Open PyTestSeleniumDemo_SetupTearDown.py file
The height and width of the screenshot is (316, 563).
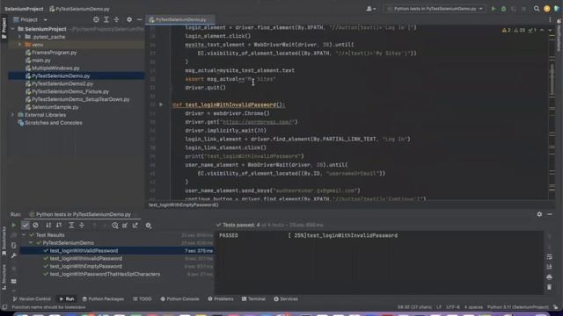pos(80,99)
